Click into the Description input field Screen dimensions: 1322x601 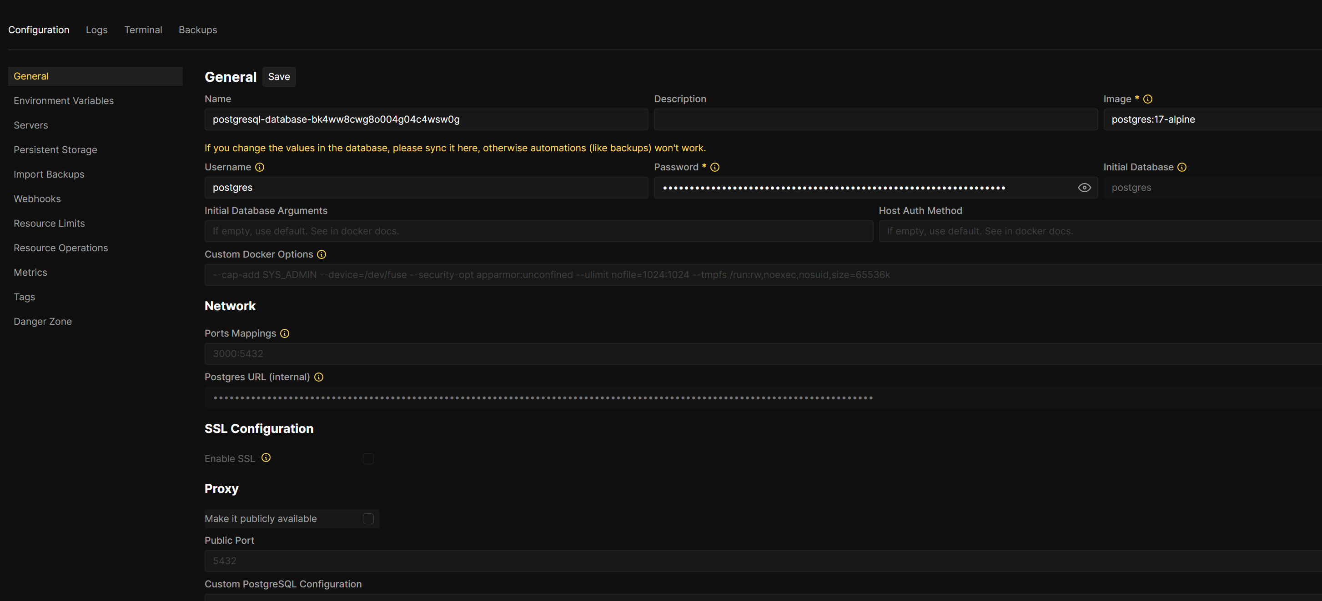875,119
